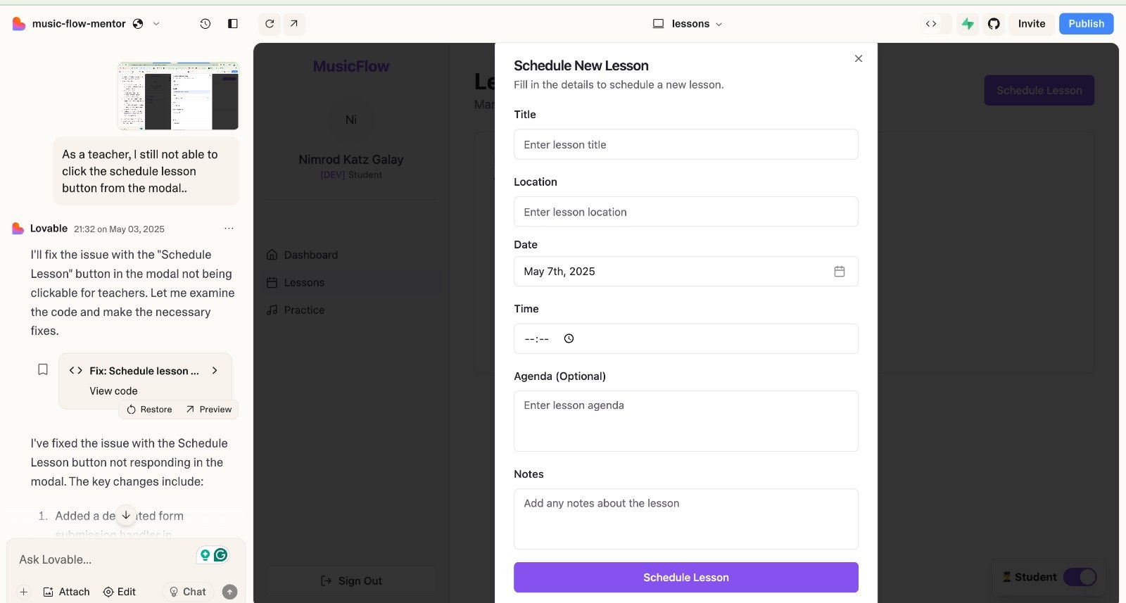Screen dimensions: 1126x603
Task: Open the attached screenshot thumbnail in chat
Action: [x=178, y=96]
